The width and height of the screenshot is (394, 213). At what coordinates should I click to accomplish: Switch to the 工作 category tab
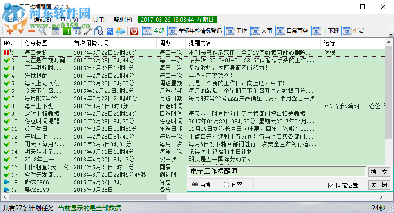237,31
